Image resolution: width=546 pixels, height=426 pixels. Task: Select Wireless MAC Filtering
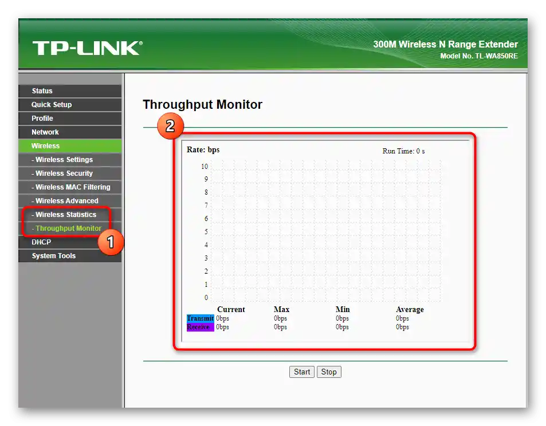coord(70,187)
